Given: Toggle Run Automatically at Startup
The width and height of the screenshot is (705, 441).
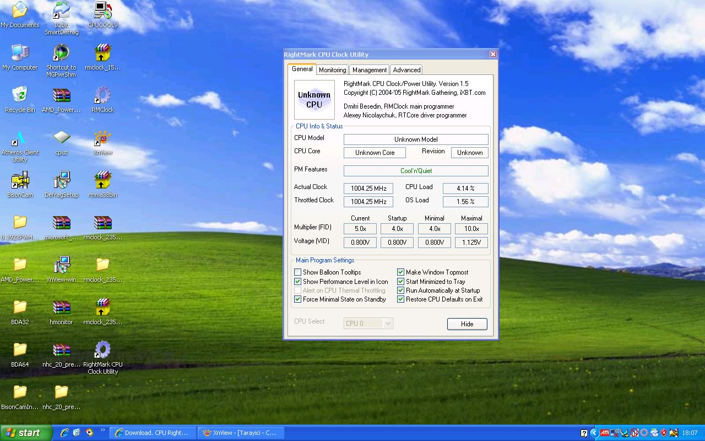Looking at the screenshot, I should click(x=401, y=291).
